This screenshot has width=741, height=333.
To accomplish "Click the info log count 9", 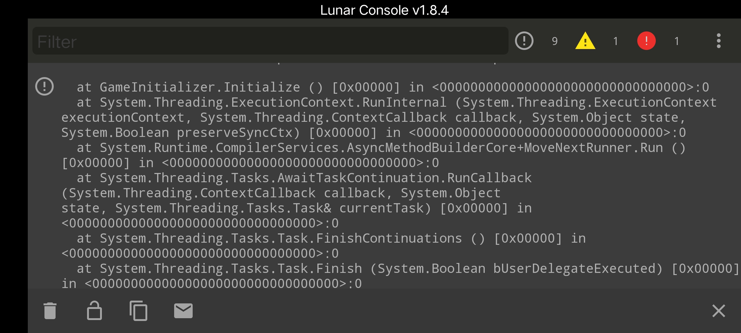I will pyautogui.click(x=555, y=41).
